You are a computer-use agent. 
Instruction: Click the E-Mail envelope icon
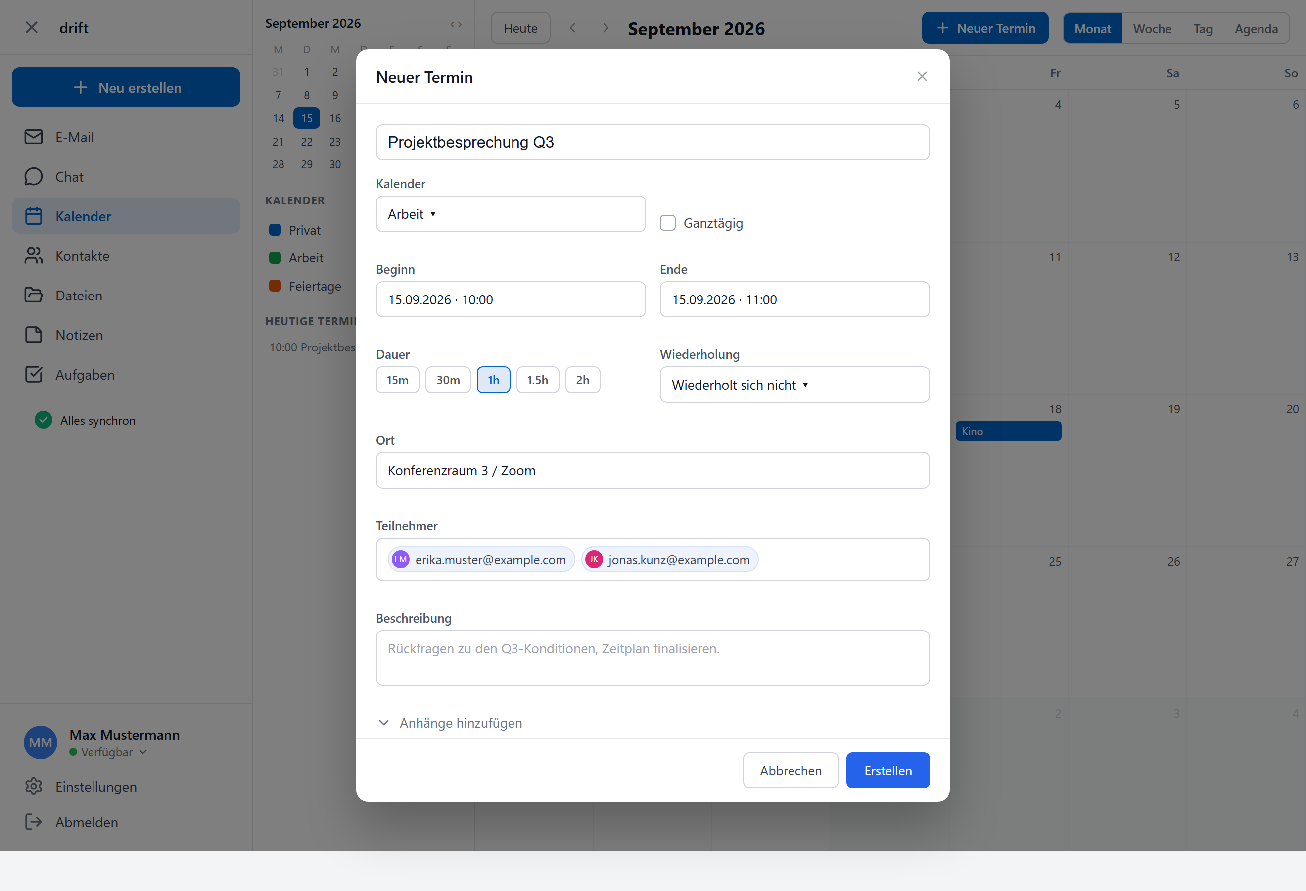coord(34,137)
